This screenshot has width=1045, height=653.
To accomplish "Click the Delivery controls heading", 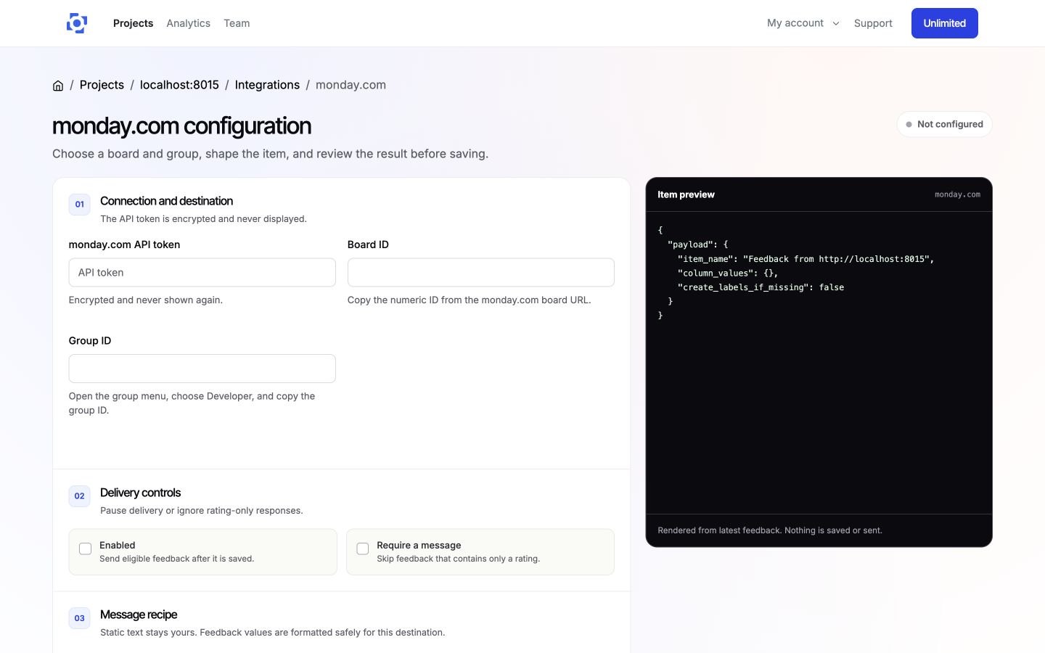I will (140, 493).
